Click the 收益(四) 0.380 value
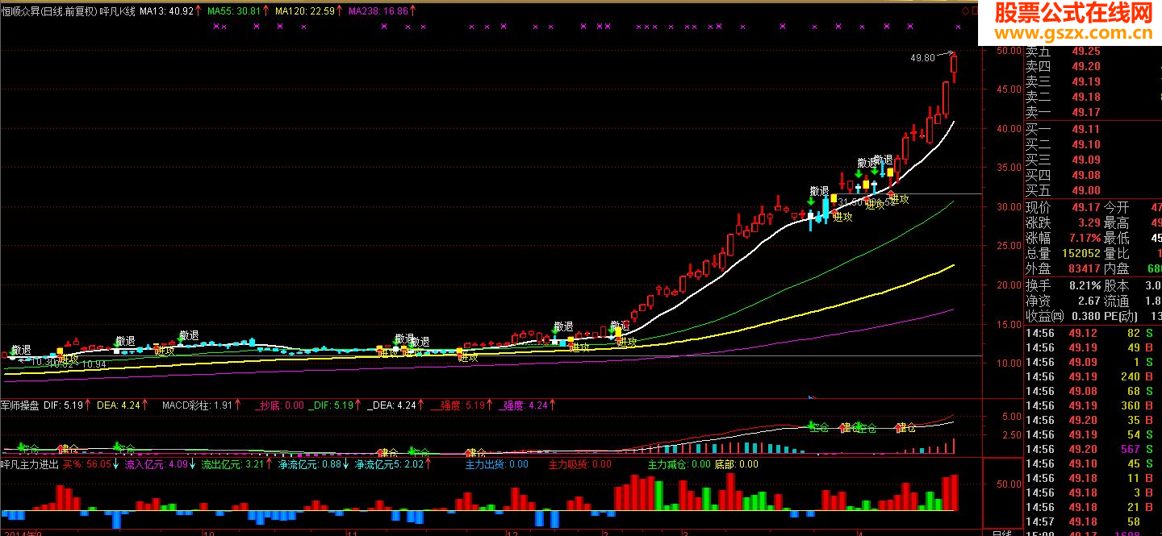The height and width of the screenshot is (536, 1162). (x=1085, y=316)
